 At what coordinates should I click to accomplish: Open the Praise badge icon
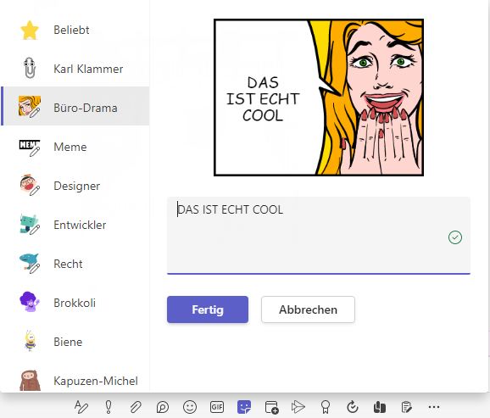point(326,407)
